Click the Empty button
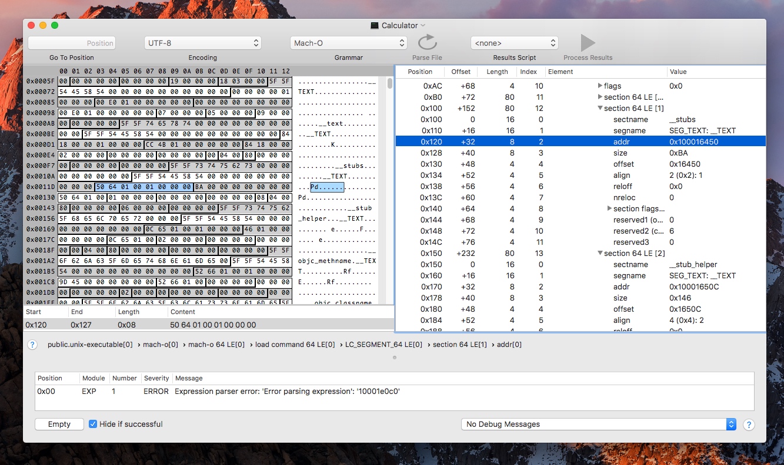Viewport: 784px width, 465px height. tap(59, 424)
